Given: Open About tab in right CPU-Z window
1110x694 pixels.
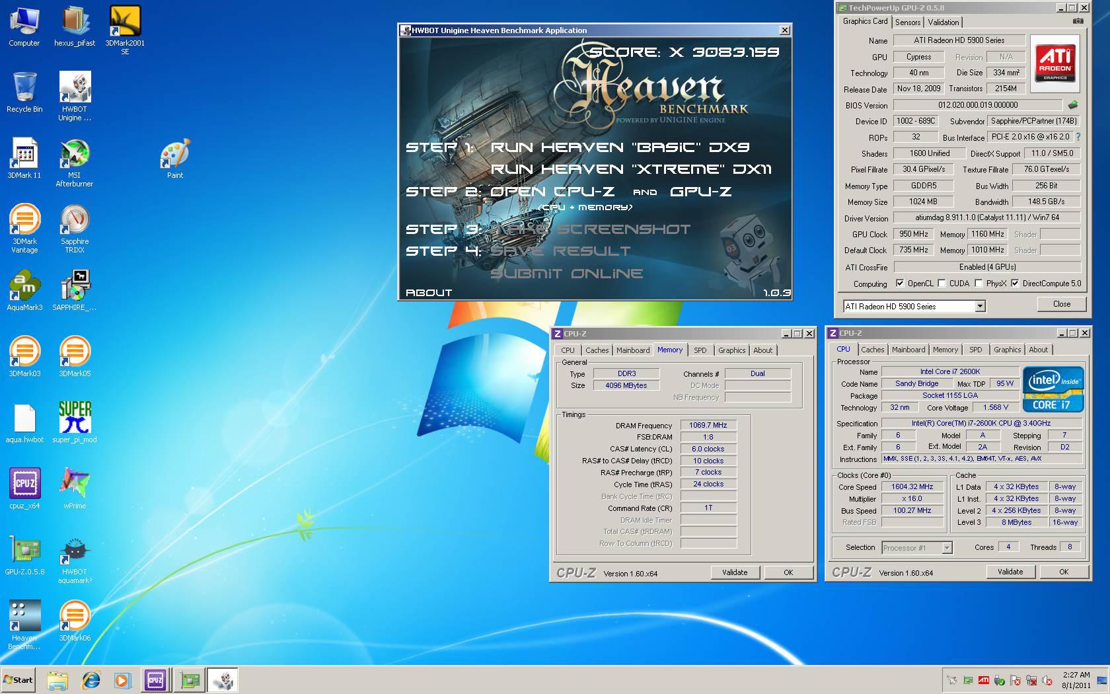Looking at the screenshot, I should click(1038, 350).
